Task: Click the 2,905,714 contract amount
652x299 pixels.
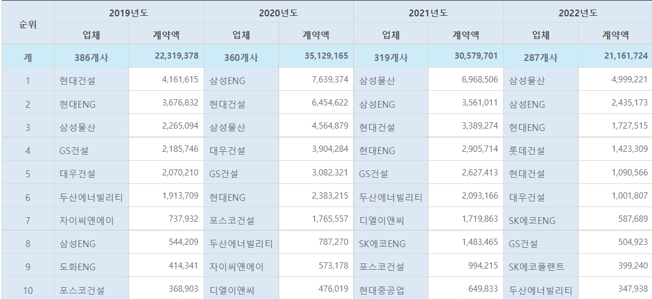Action: [x=466, y=149]
